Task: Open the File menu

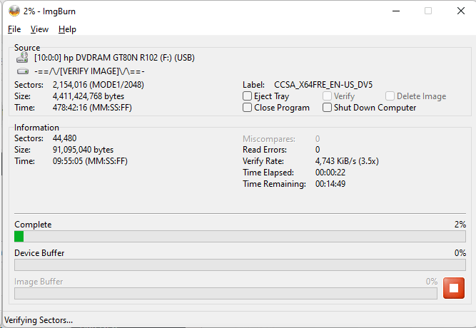Action: click(x=14, y=29)
